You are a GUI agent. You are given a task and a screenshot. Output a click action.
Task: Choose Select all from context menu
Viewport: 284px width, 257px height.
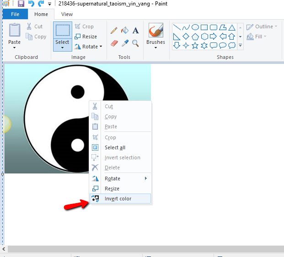click(x=120, y=147)
